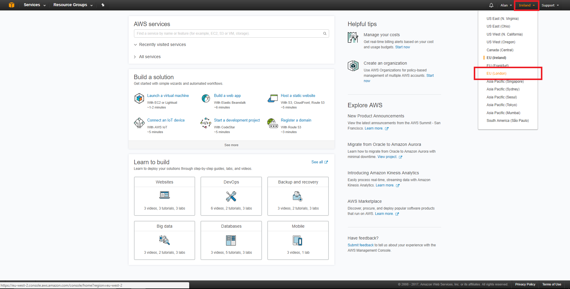The height and width of the screenshot is (289, 570).
Task: Select Asia Pacific (Tokyo) region
Action: (502, 105)
